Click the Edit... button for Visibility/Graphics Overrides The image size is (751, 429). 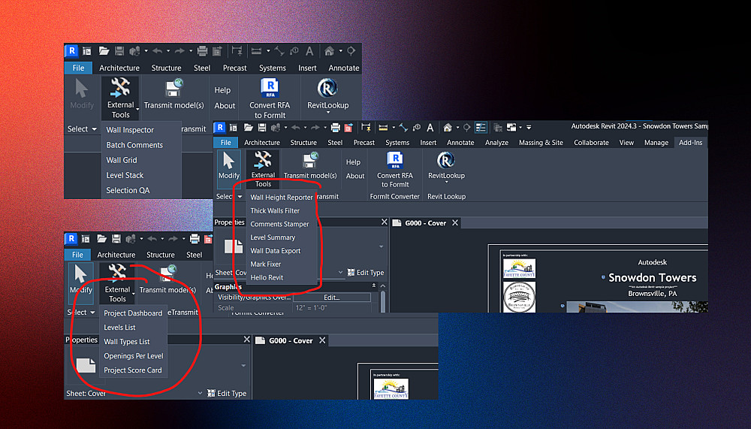coord(331,298)
